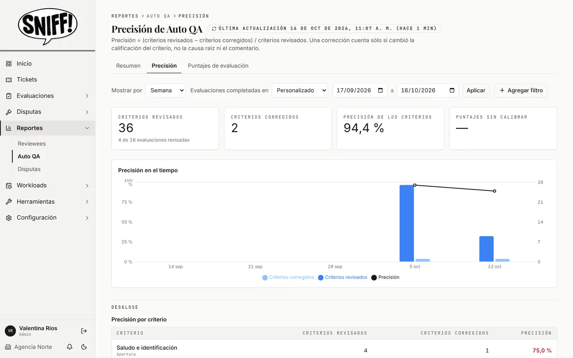This screenshot has width=573, height=358.
Task: Click the start date field 17/09/2026
Action: coord(360,90)
